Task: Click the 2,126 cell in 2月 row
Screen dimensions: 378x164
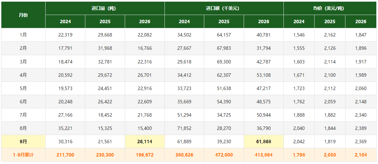Action: click(330, 48)
